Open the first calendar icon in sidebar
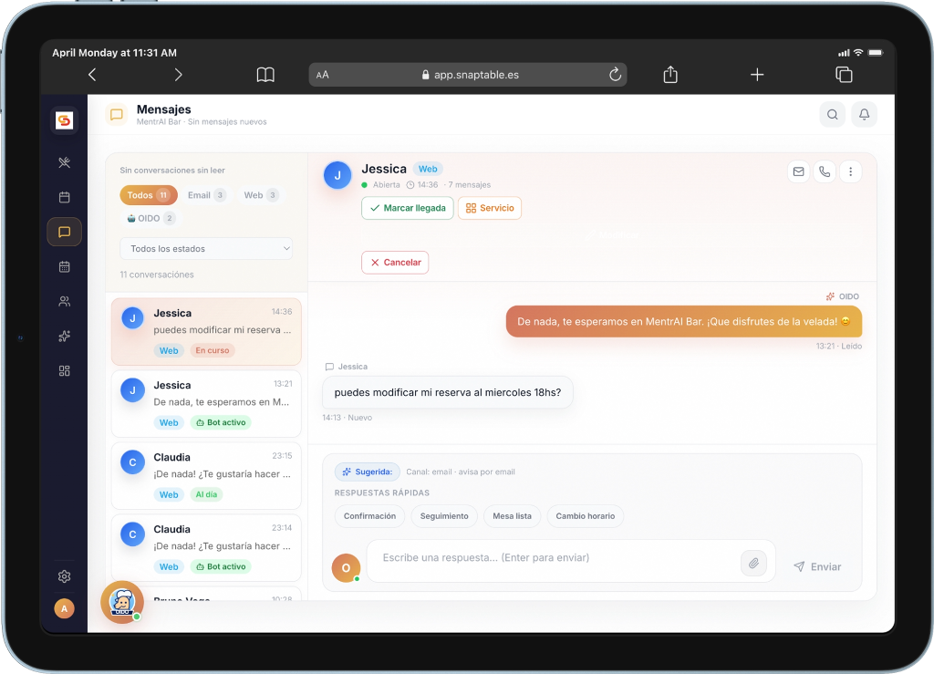The image size is (934, 674). pyautogui.click(x=65, y=197)
